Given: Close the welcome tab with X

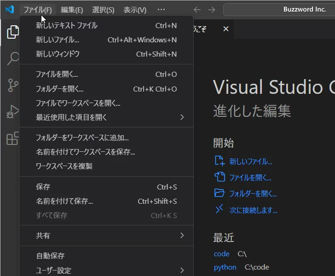Looking at the screenshot, I should click(226, 29).
